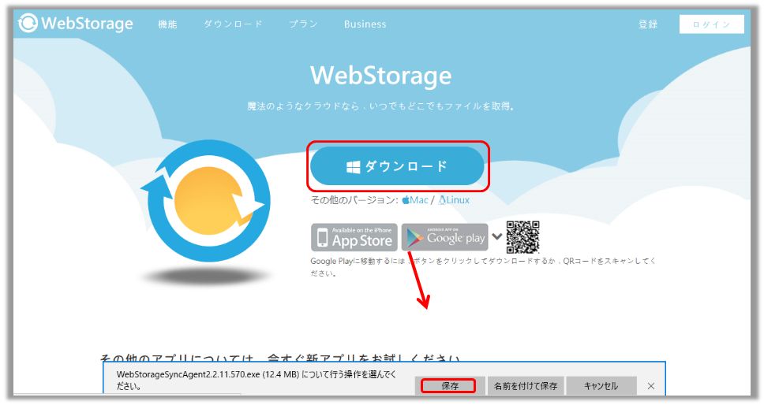Click the large WebStorage sync icon

[x=206, y=201]
